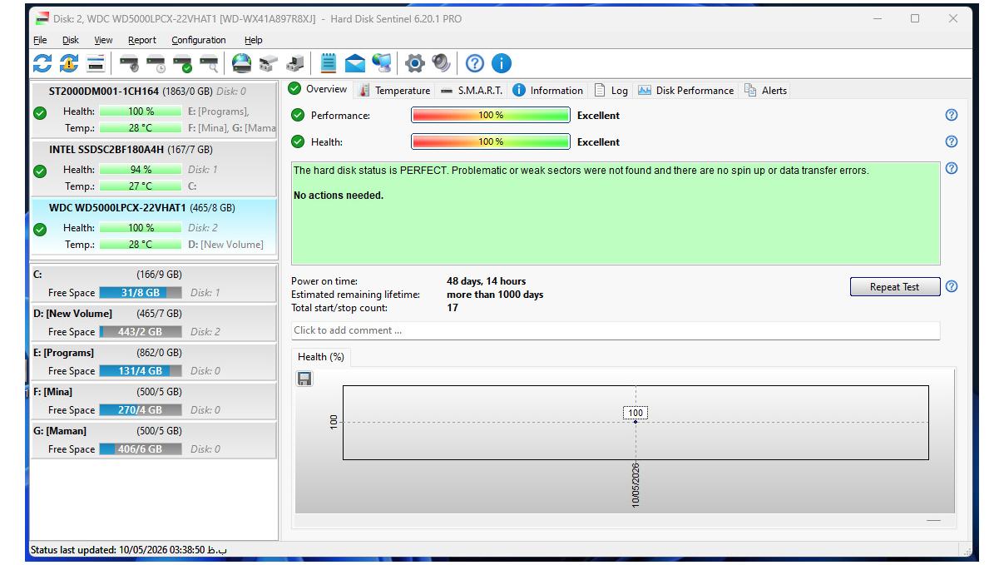Select the INTEL SSDSC2BF180A4H disk entry
The height and width of the screenshot is (565, 1004).
tap(154, 169)
